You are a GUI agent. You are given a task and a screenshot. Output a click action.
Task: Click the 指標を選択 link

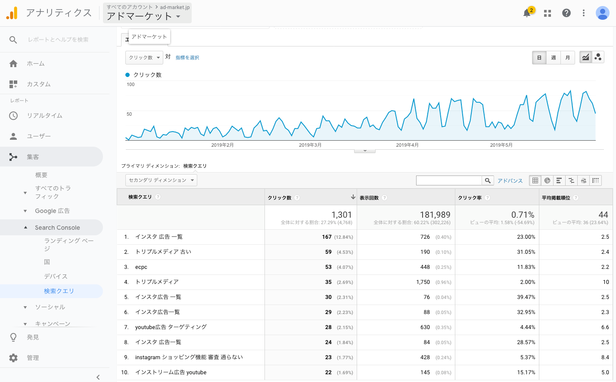187,58
